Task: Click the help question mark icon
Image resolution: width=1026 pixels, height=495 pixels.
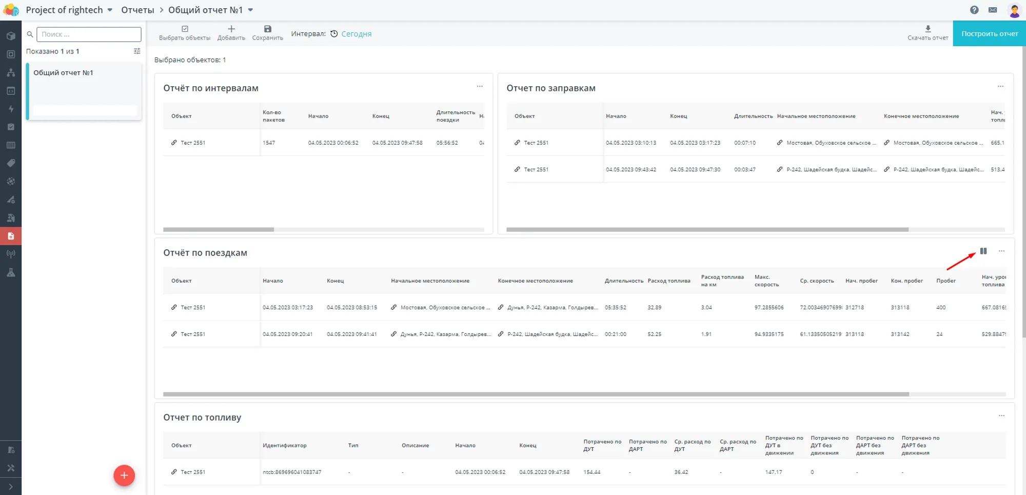Action: [974, 10]
